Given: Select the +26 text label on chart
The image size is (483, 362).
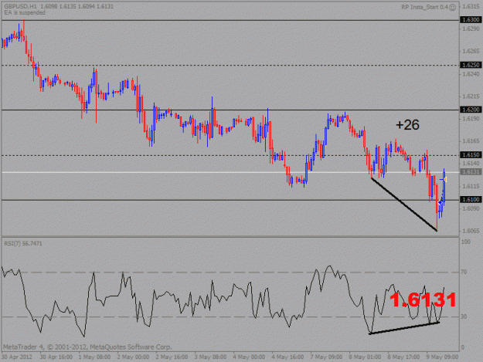Looking at the screenshot, I should coord(407,125).
